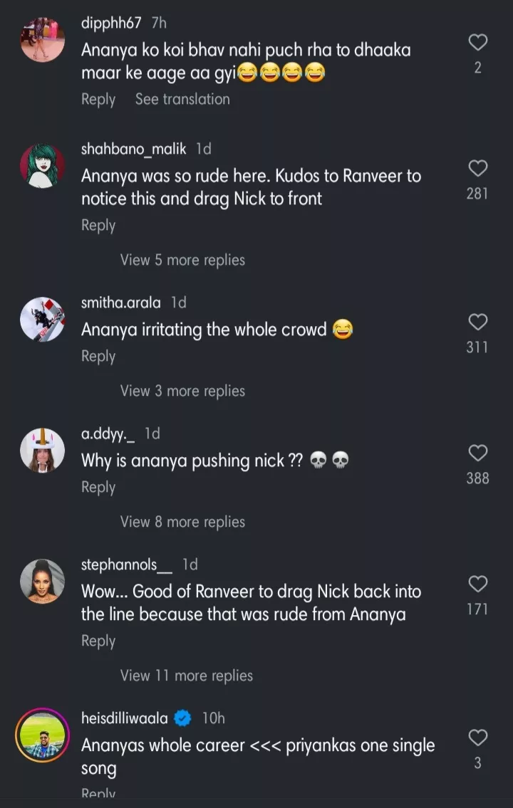Viewport: 513px width, 808px height.
Task: Open dipphh67's profile picture
Action: click(43, 39)
